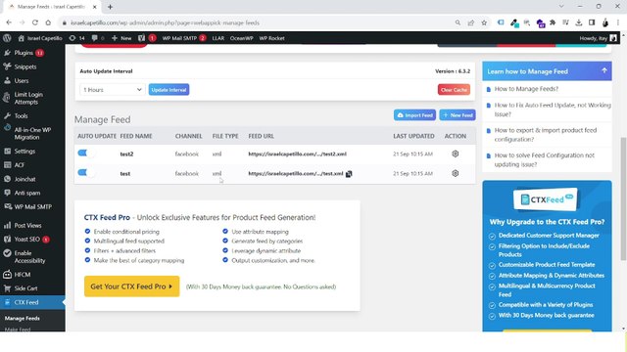This screenshot has width=627, height=352.
Task: Open OceanWP admin bar menu
Action: click(242, 38)
